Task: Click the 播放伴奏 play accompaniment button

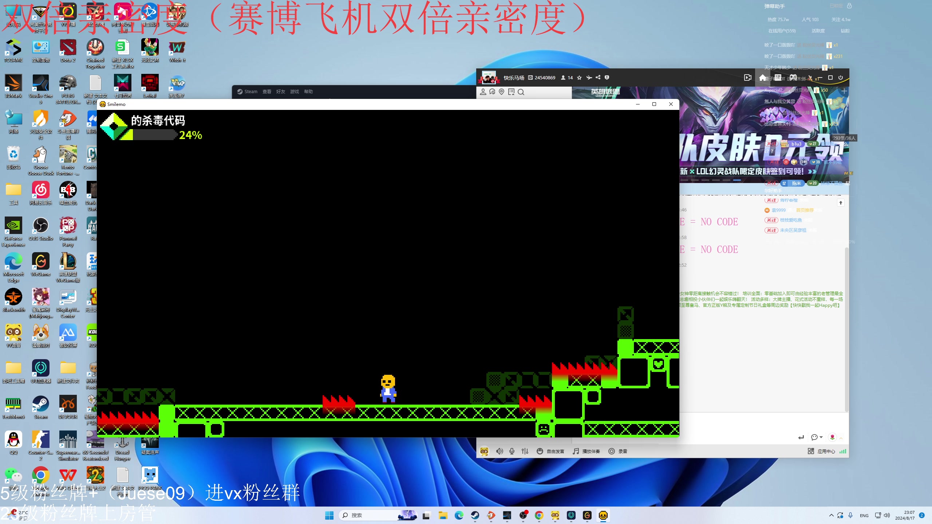Action: [586, 451]
